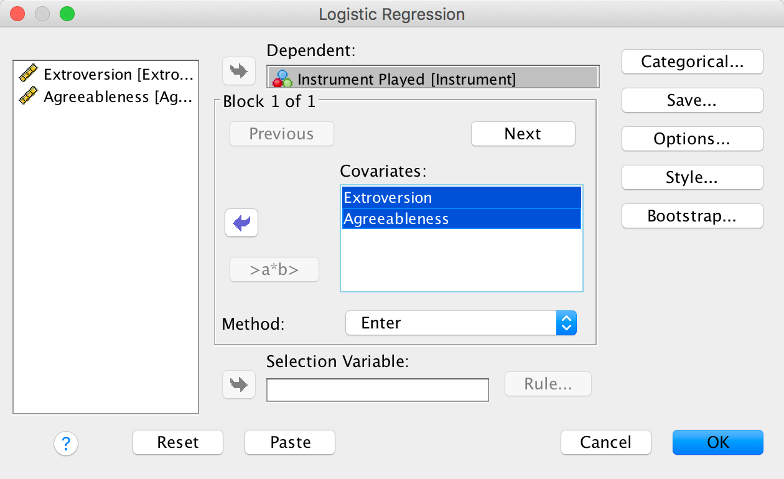The height and width of the screenshot is (479, 784).
Task: Select Extroversion in the Covariates list
Action: point(461,198)
